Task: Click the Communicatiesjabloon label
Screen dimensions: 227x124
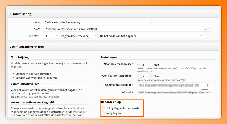Action: pos(119,85)
